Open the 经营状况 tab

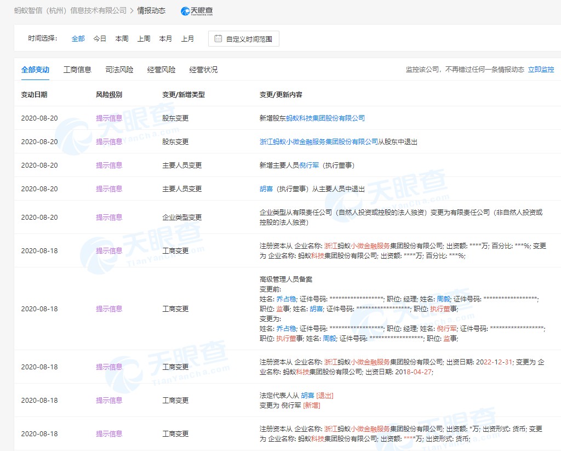203,70
